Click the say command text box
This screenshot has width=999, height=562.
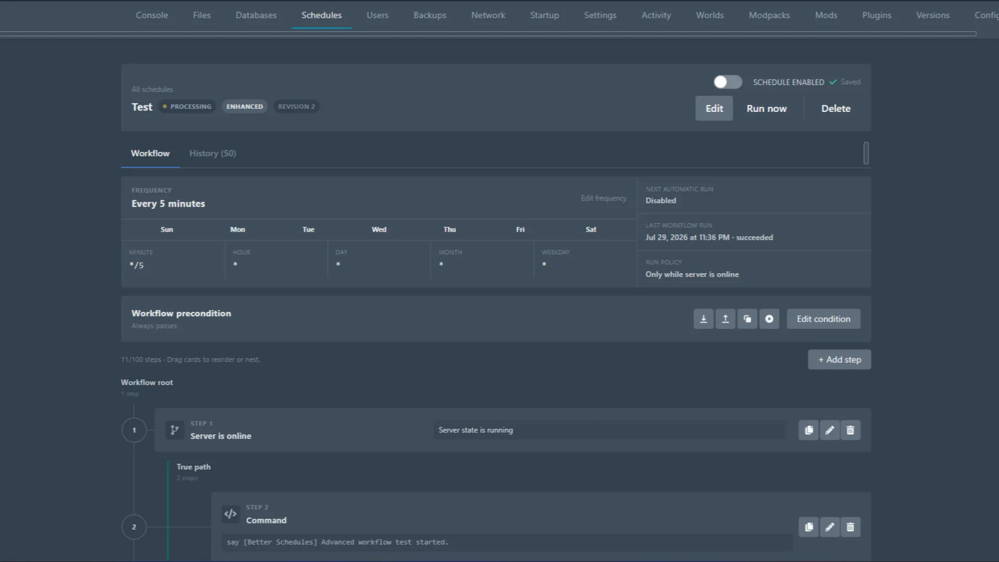pos(507,542)
